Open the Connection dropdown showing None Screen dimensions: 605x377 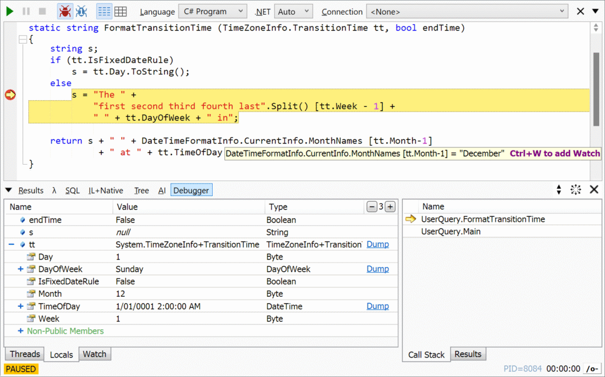(467, 11)
